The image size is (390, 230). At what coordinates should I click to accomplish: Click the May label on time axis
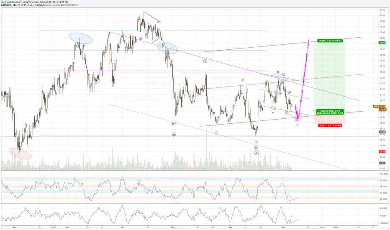(14, 227)
